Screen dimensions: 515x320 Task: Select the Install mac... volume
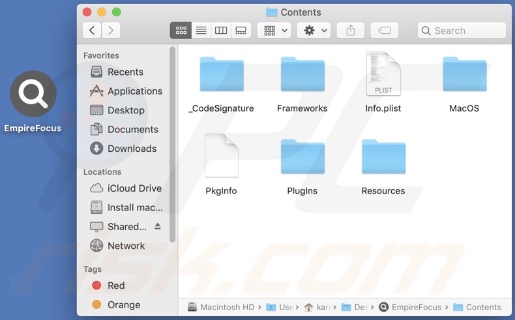click(x=126, y=207)
